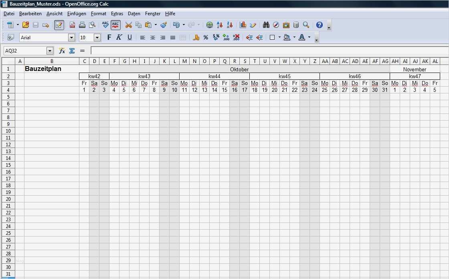449x279 pixels.
Task: Activate Format Paintbrush
Action: point(164,25)
